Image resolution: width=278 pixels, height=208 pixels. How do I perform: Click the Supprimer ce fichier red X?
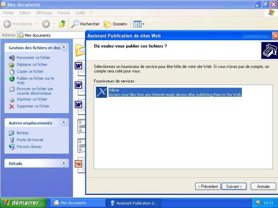pyautogui.click(x=12, y=106)
